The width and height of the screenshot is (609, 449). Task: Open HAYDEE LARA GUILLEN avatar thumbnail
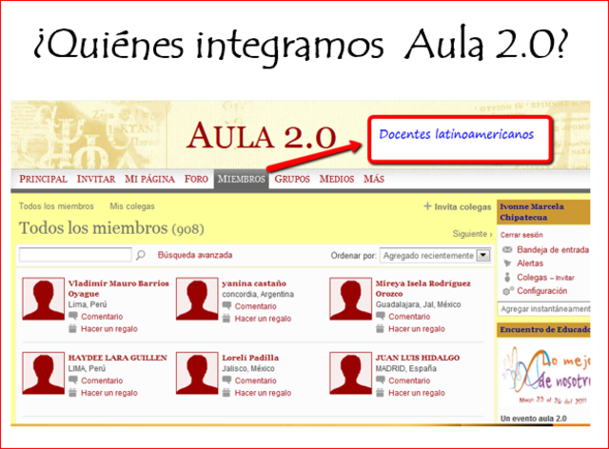[44, 373]
